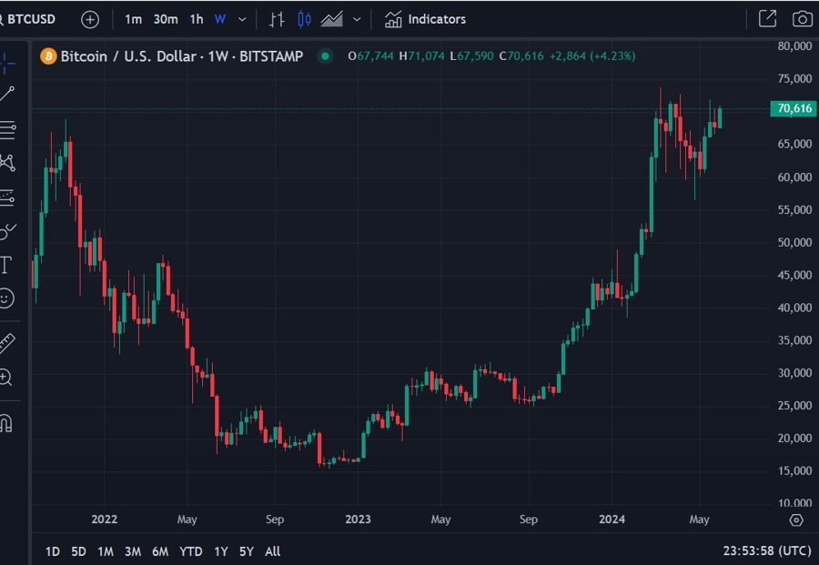Expand the timeframe interval dropdown

click(x=242, y=19)
